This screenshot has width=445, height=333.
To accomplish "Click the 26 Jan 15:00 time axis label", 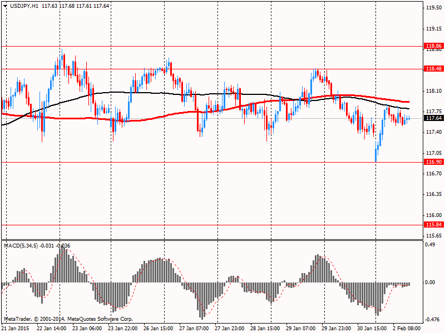I will point(158,328).
